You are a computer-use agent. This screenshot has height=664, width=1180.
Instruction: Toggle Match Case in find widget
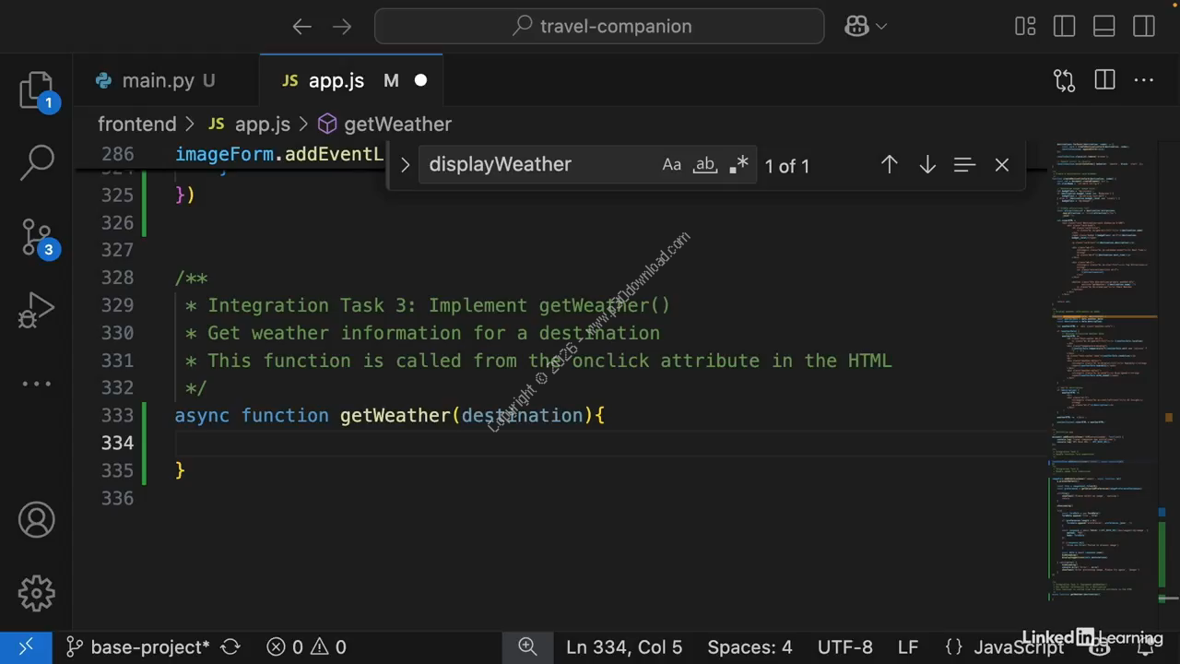click(x=671, y=165)
